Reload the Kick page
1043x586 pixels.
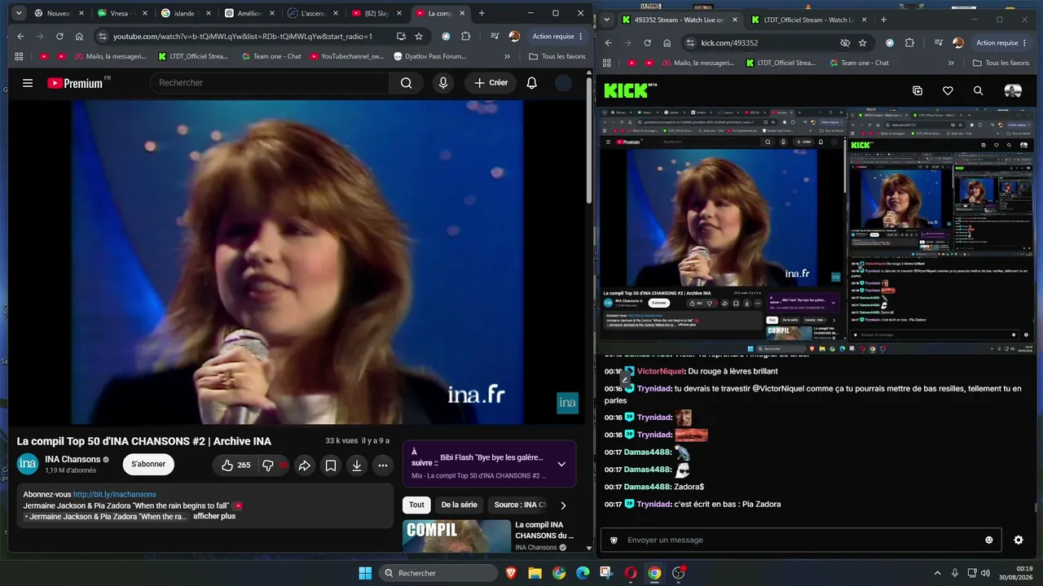pos(647,43)
